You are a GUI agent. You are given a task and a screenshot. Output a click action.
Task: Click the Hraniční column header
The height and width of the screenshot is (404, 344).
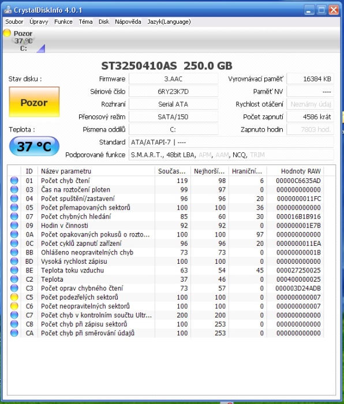248,171
